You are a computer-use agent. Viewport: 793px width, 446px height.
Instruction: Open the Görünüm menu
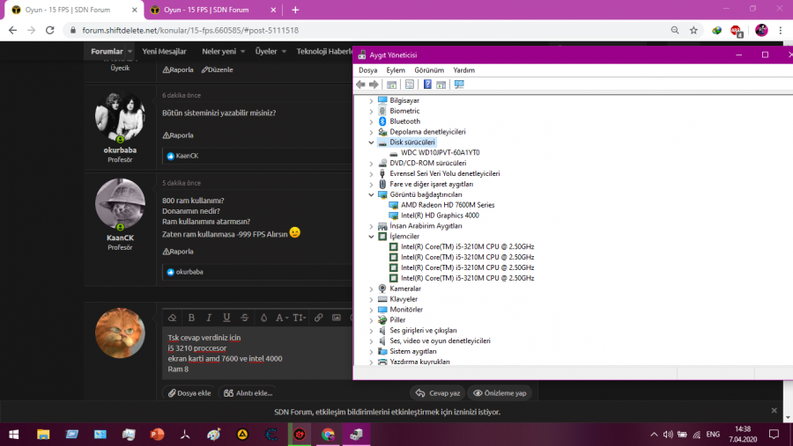coord(429,70)
